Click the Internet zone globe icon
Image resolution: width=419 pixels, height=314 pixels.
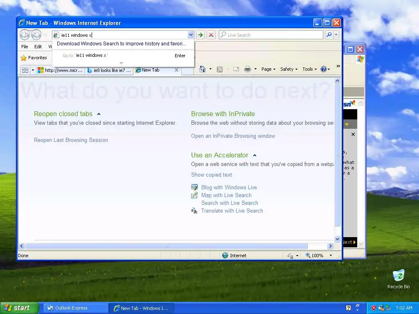click(x=225, y=255)
